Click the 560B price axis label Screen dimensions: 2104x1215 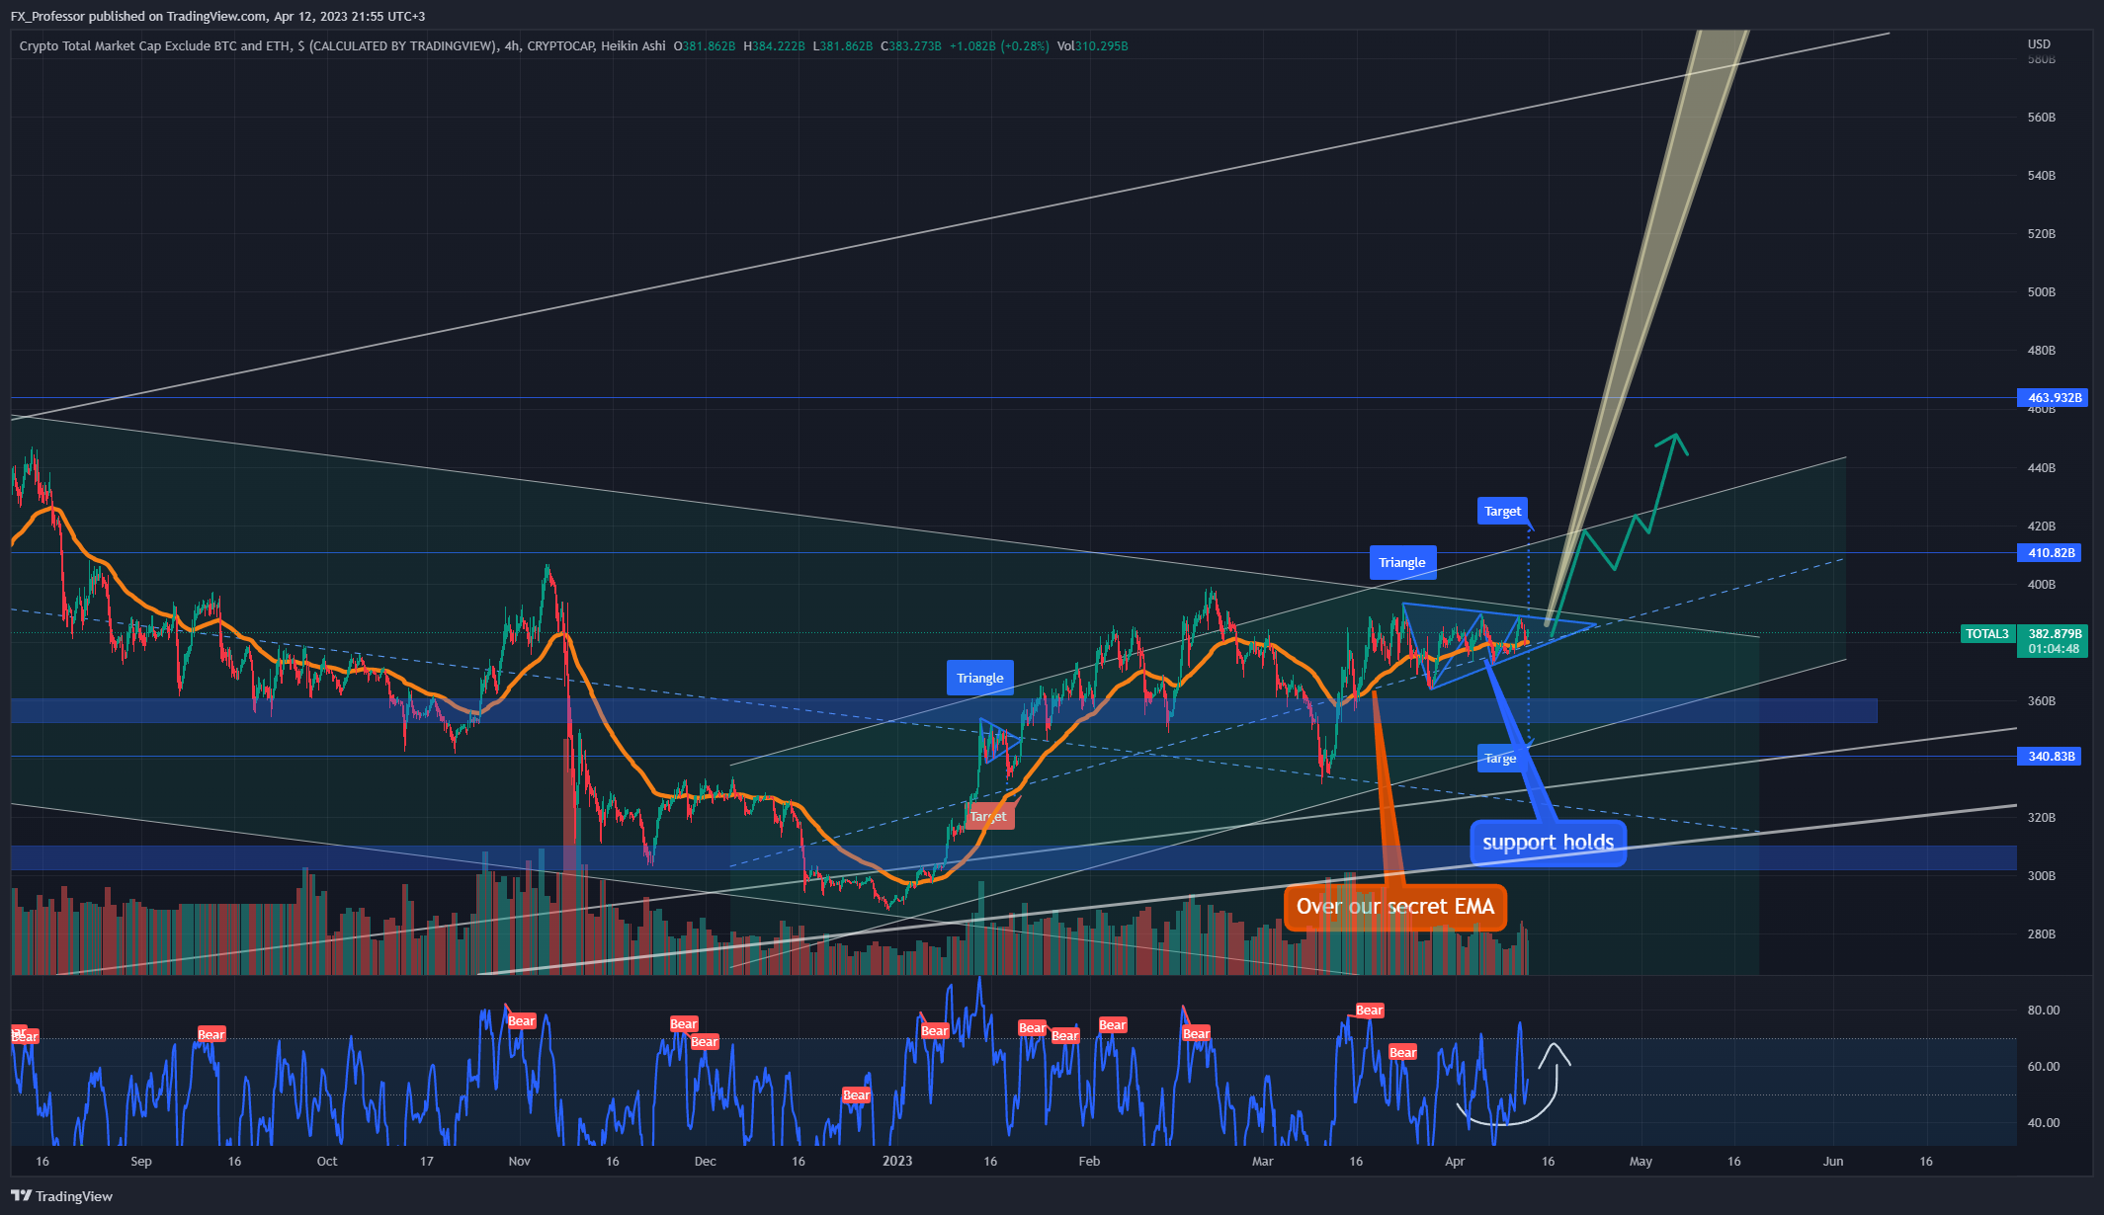(2041, 117)
